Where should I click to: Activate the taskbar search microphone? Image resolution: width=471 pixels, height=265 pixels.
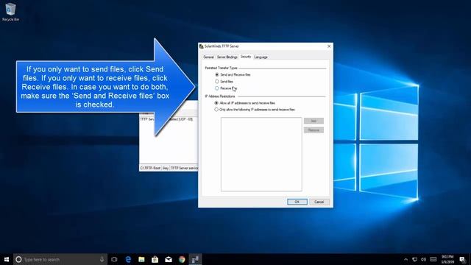pyautogui.click(x=102, y=259)
